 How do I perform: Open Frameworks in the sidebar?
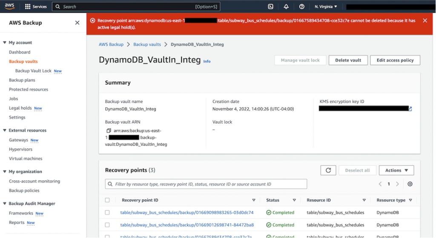click(21, 213)
